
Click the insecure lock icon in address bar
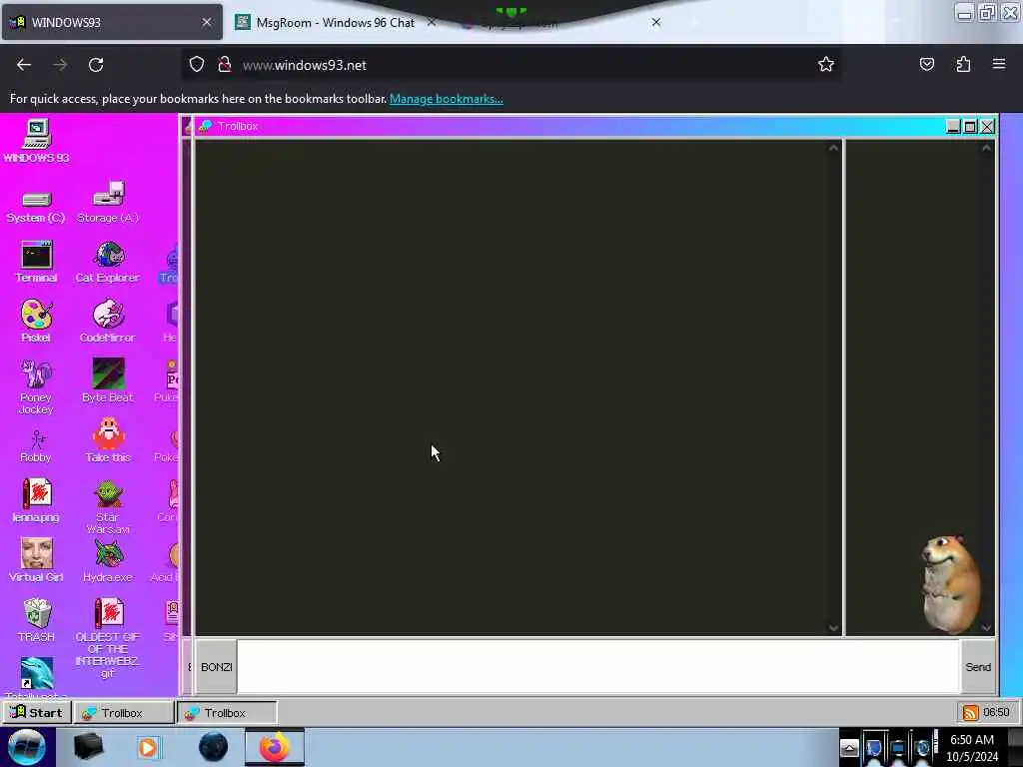click(x=225, y=65)
